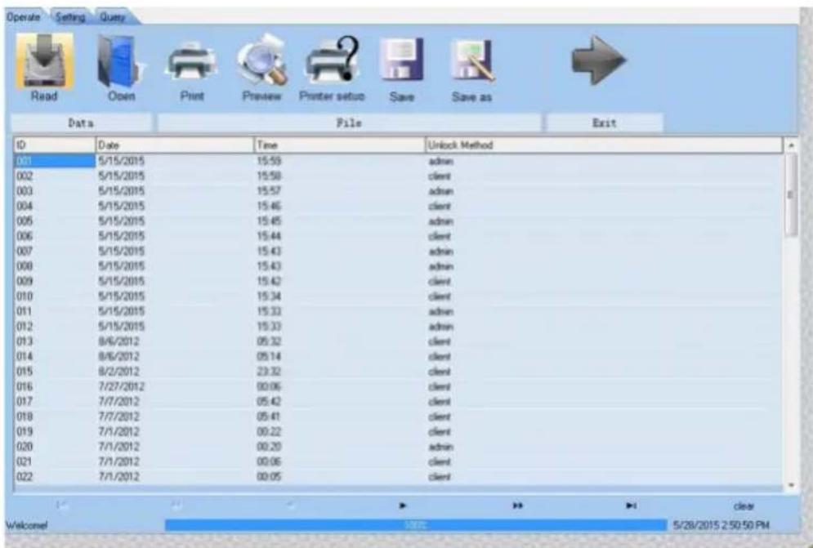This screenshot has width=813, height=548.
Task: Select the row with ID 001
Action: pyautogui.click(x=398, y=161)
